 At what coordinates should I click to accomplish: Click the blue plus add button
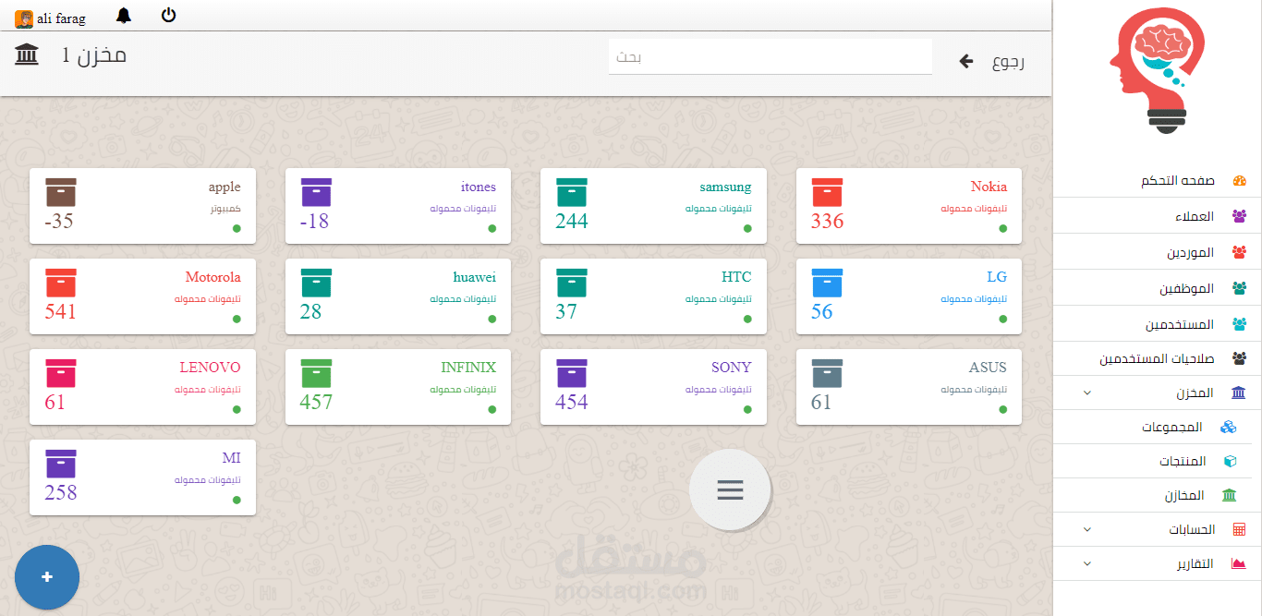[47, 577]
